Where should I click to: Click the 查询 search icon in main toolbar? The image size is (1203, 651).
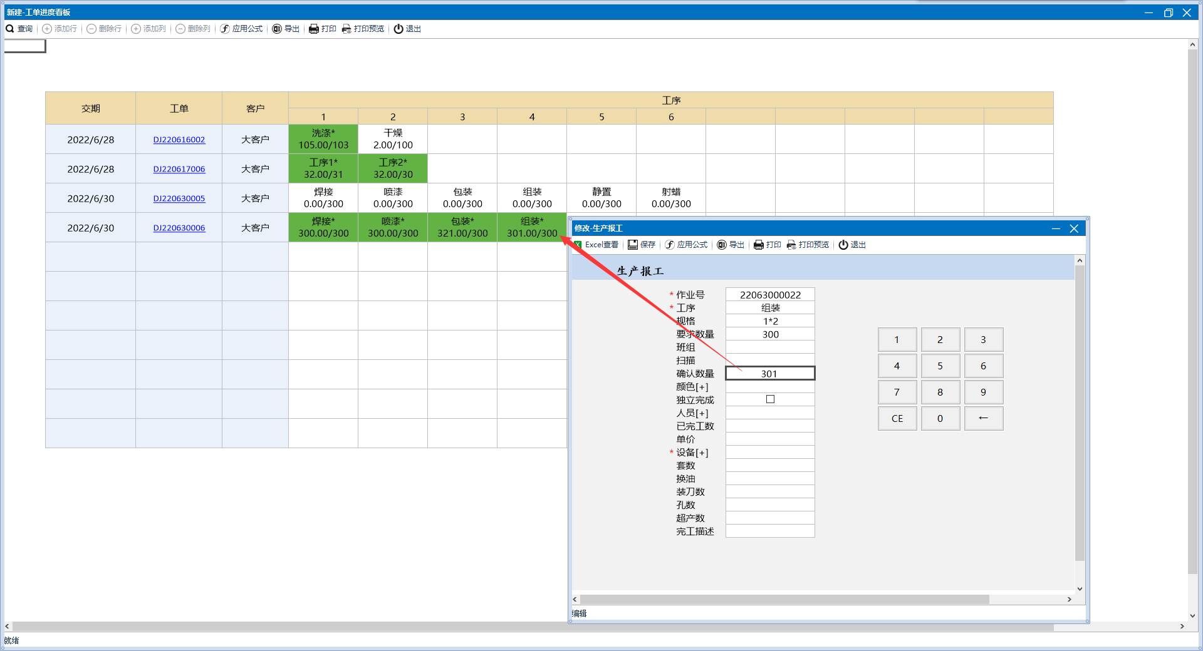pos(10,29)
